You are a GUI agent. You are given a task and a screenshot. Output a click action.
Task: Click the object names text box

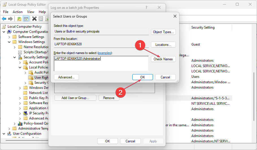coord(101,63)
